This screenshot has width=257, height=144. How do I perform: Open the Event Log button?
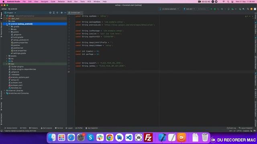click(x=231, y=128)
